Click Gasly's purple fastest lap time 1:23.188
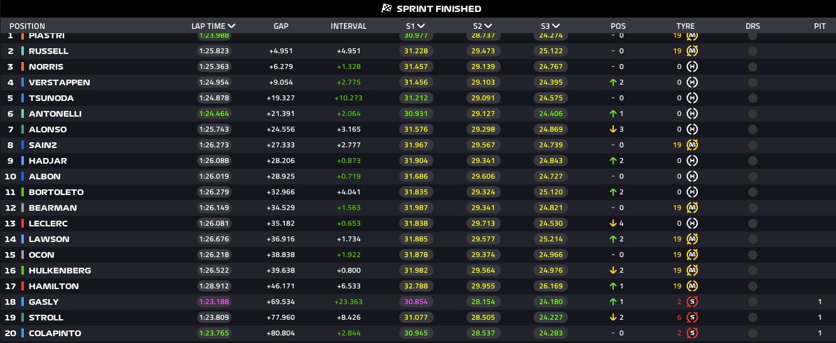 tap(213, 302)
